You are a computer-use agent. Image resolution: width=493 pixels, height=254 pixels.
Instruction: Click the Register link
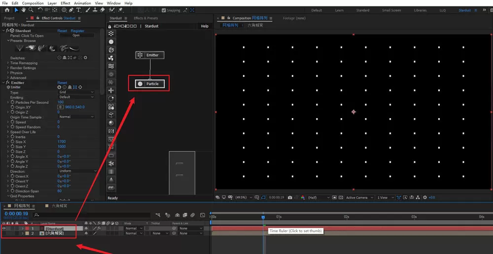[x=78, y=31]
